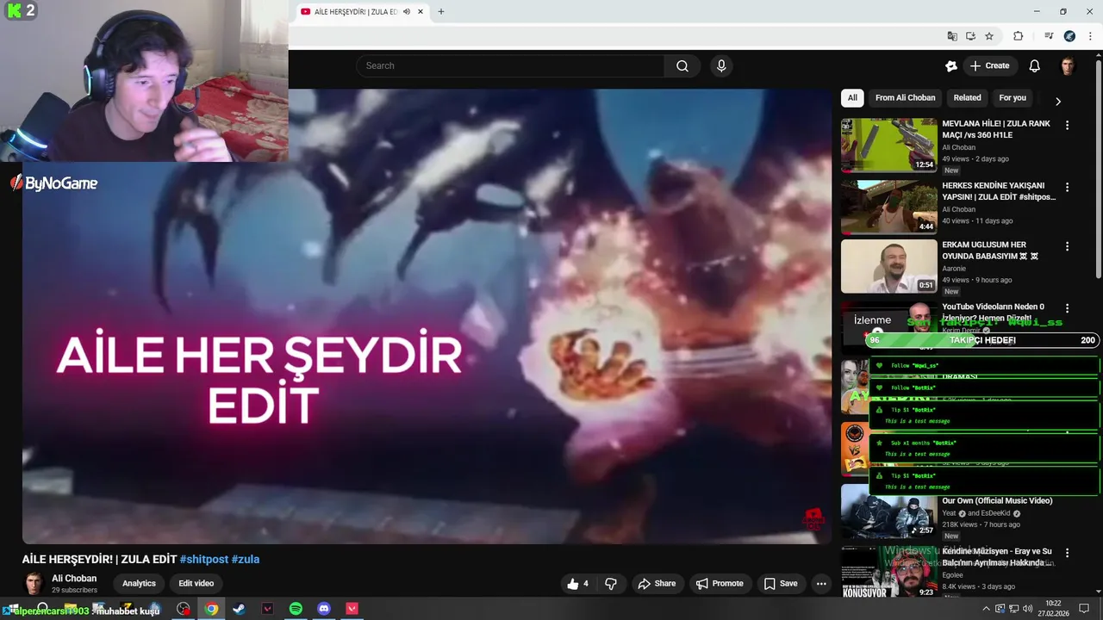Bookmark this page with the star icon
Image resolution: width=1103 pixels, height=620 pixels.
(x=989, y=36)
